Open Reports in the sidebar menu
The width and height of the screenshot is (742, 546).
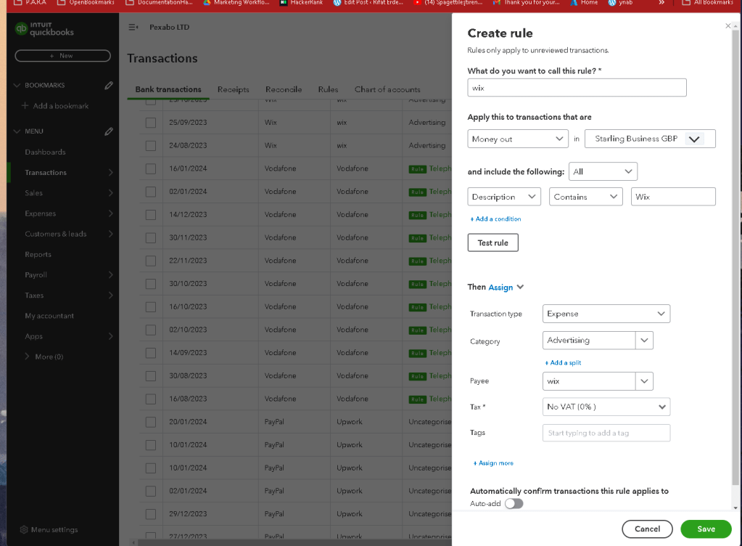click(38, 254)
